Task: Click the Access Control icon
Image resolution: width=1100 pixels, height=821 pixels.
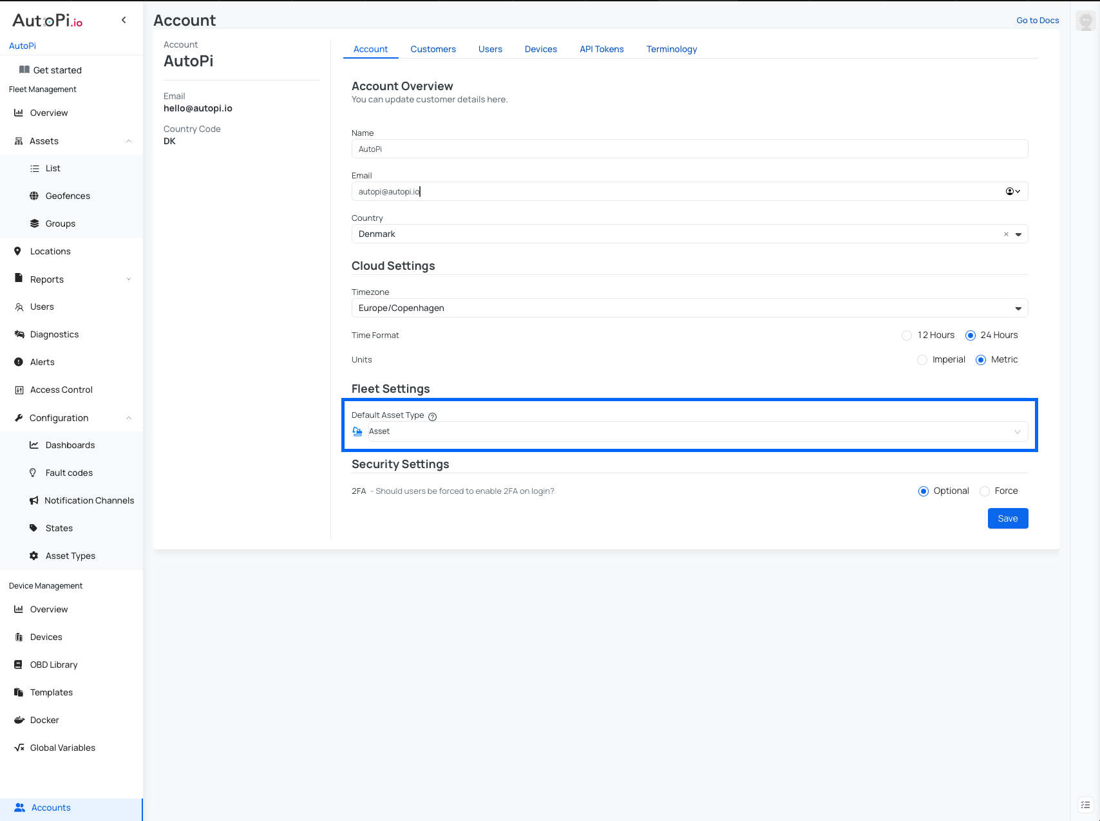Action: (19, 390)
